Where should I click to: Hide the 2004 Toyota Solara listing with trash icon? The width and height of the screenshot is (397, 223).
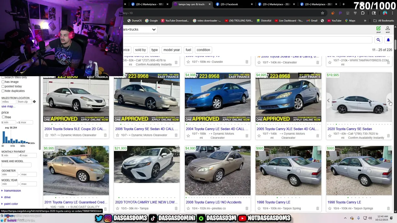(x=105, y=135)
